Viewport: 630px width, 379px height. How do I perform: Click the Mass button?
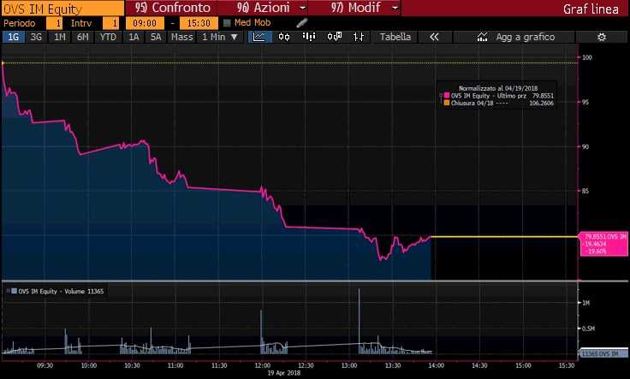[181, 37]
